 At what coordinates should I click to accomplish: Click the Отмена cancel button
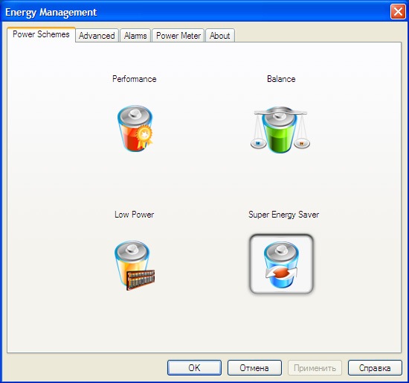254,368
